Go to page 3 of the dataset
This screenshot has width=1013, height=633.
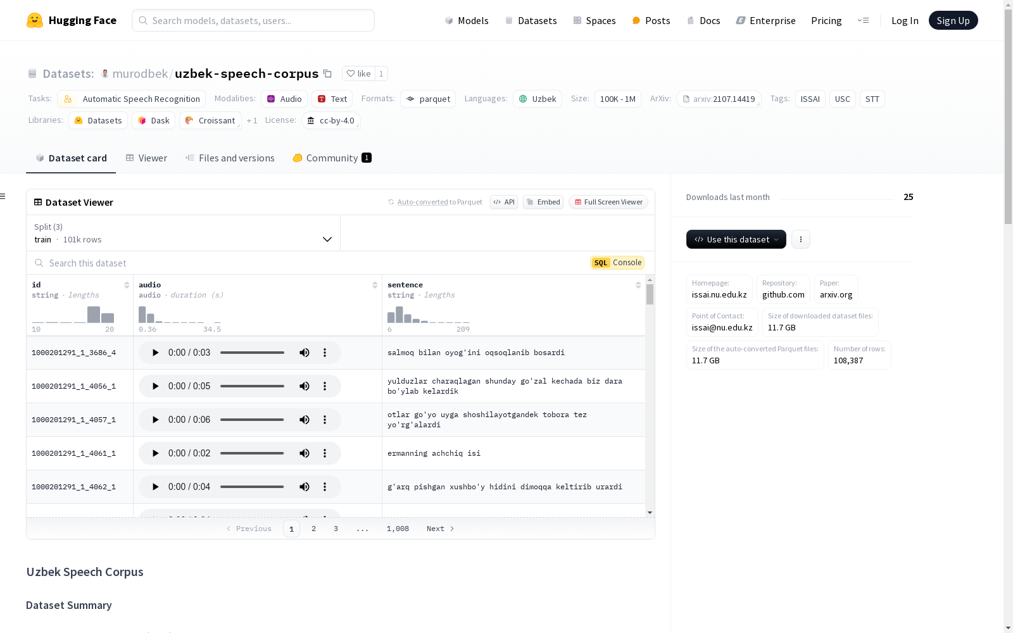336,529
